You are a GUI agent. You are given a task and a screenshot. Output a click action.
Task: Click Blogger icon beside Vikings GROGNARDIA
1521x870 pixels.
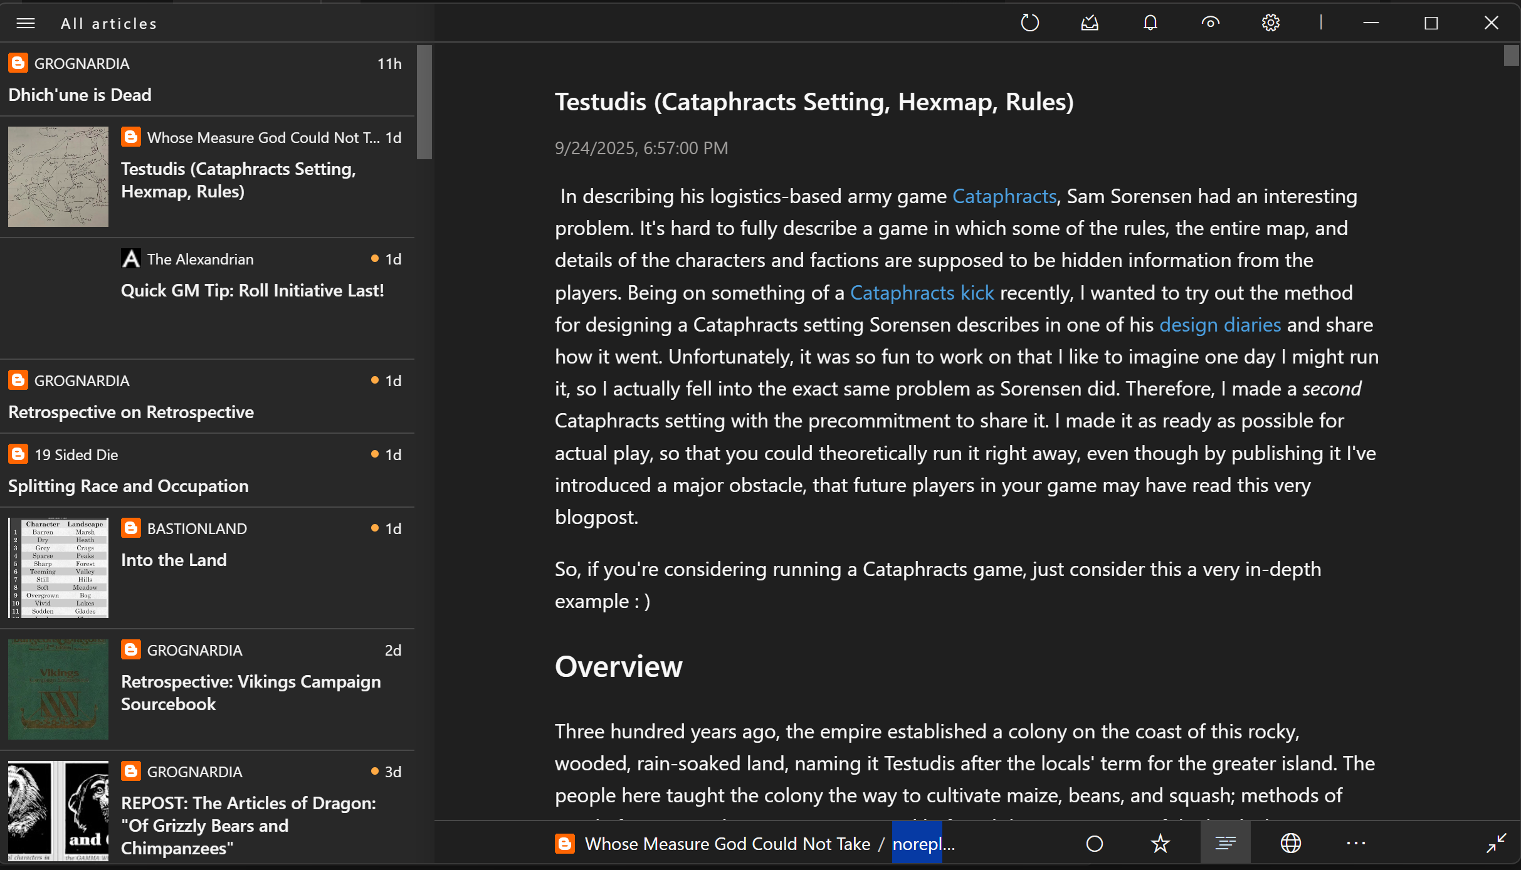[x=130, y=649]
